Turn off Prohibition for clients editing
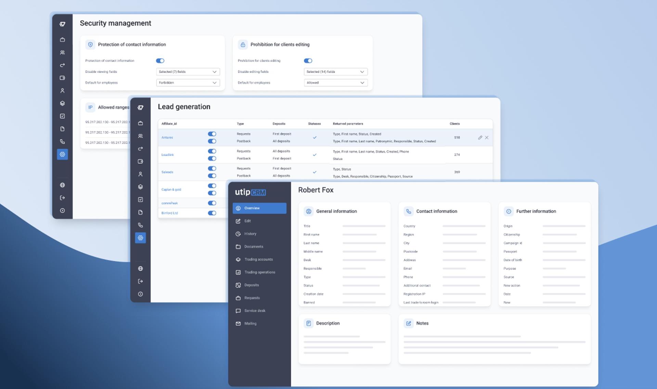Viewport: 657px width, 389px height. (x=308, y=61)
